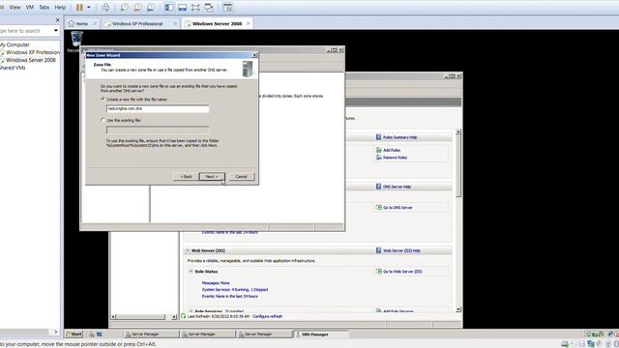
Task: Click the tree pane horizontal scrollbar
Action: (140, 317)
